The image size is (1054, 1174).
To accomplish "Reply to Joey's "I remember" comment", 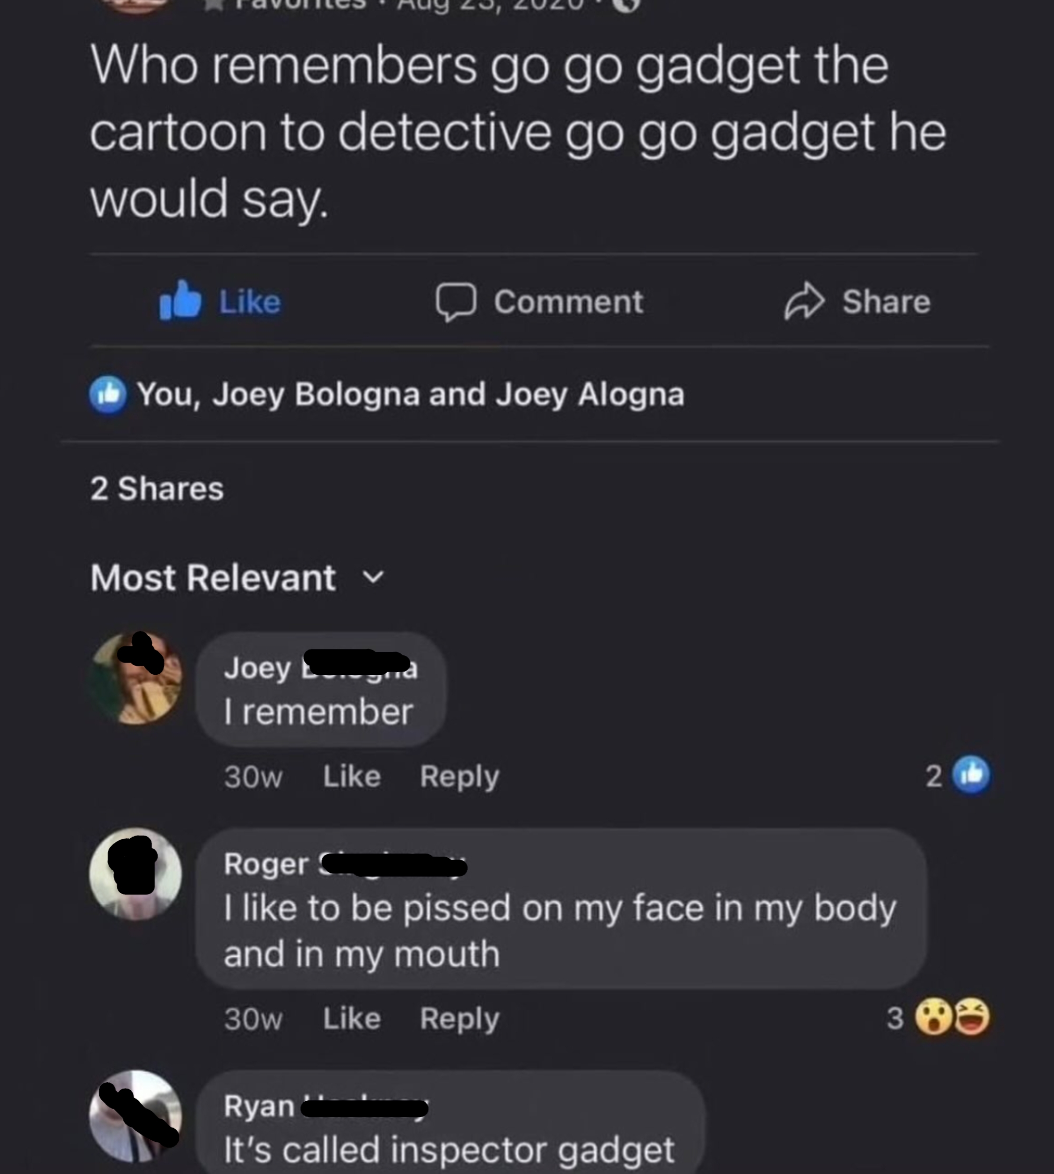I will pos(459,777).
